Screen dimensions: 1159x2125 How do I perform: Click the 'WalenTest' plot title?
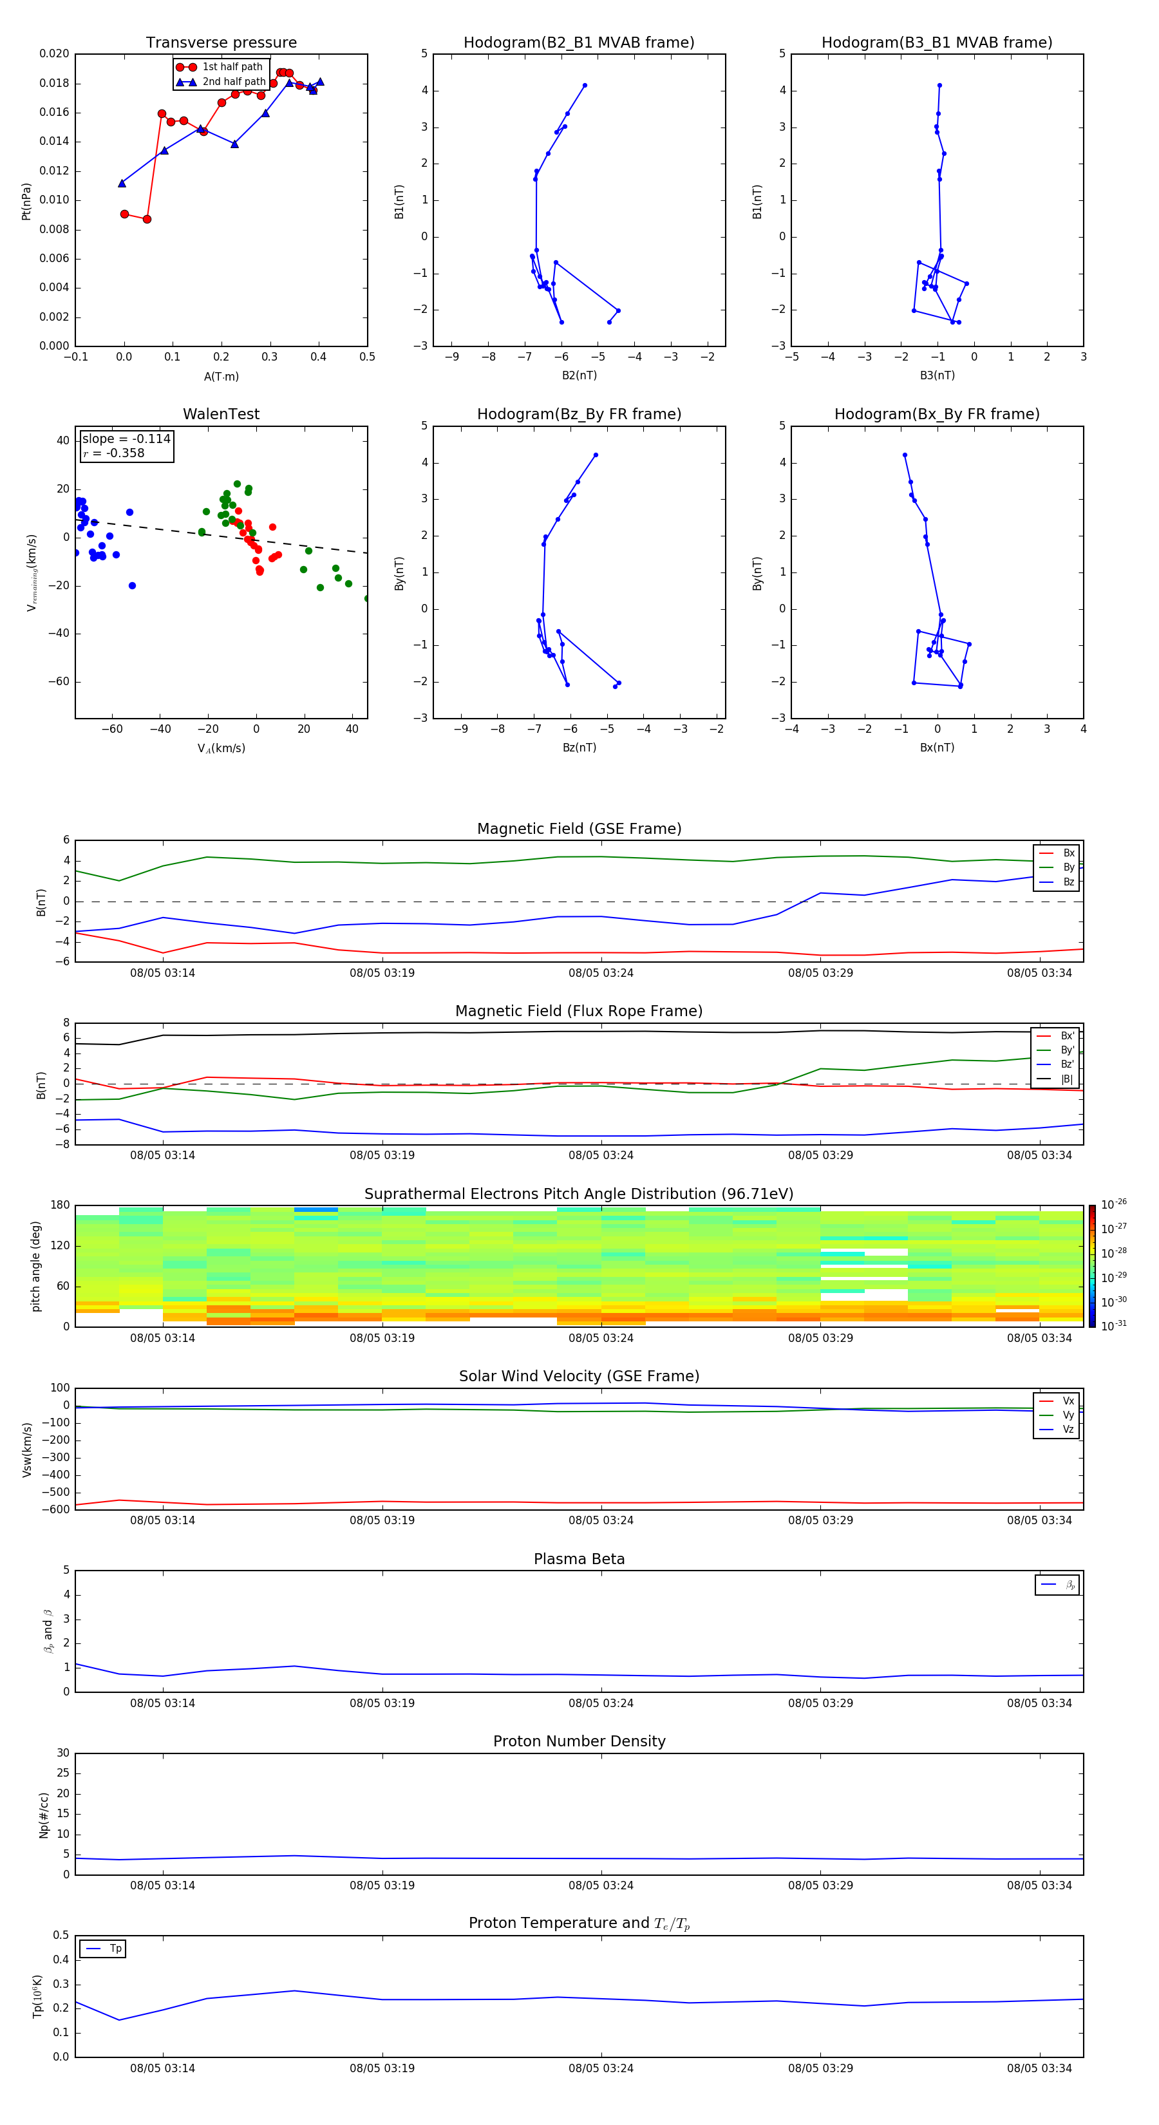pos(221,414)
